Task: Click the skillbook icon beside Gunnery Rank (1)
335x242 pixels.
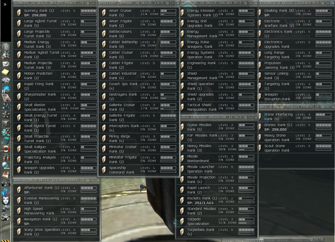Action: [x=19, y=13]
